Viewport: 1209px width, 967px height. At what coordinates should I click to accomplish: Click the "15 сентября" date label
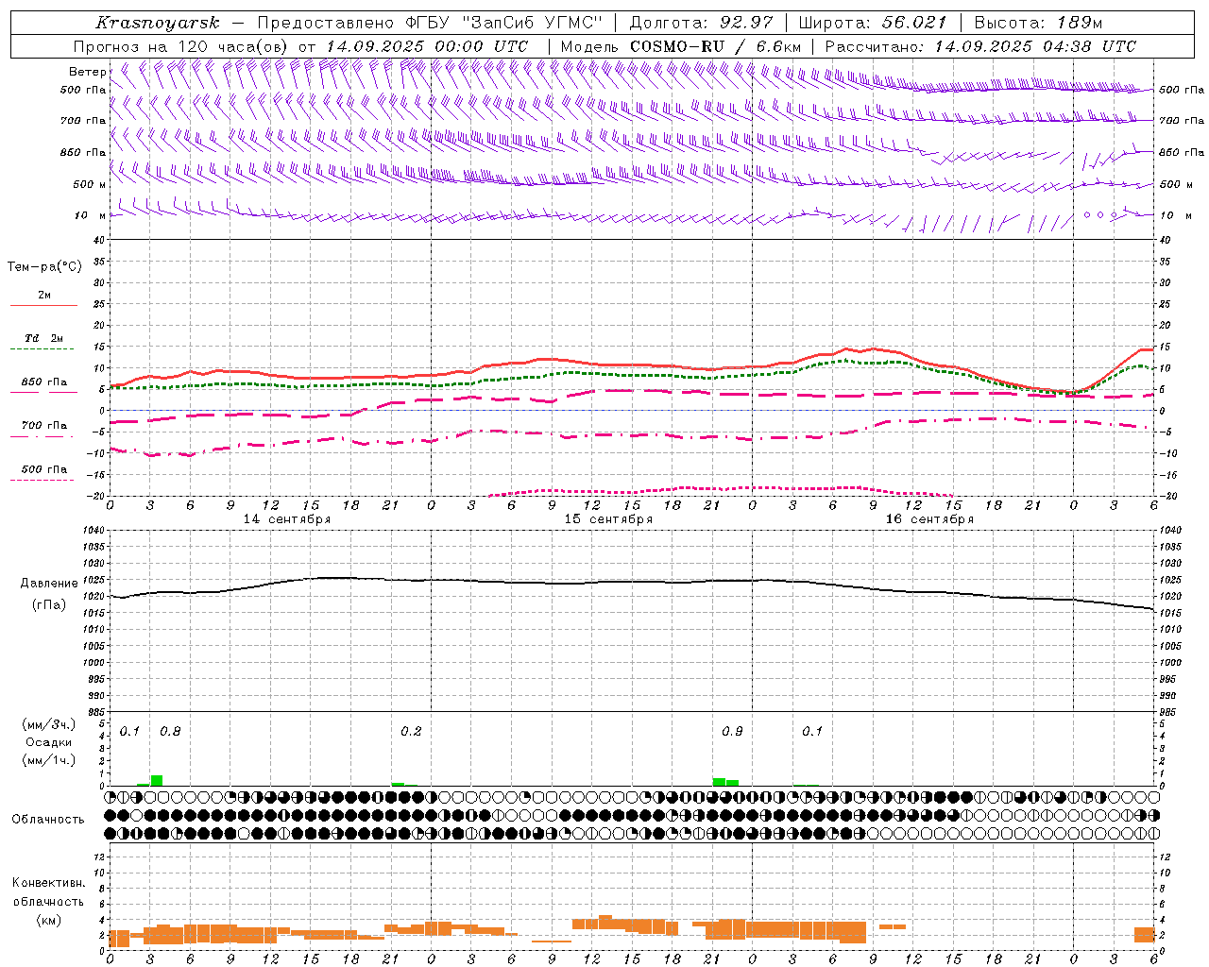click(x=608, y=519)
